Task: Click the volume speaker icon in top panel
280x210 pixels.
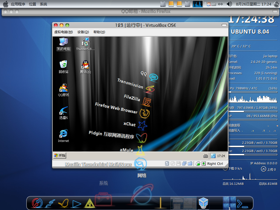Action: pyautogui.click(x=229, y=4)
